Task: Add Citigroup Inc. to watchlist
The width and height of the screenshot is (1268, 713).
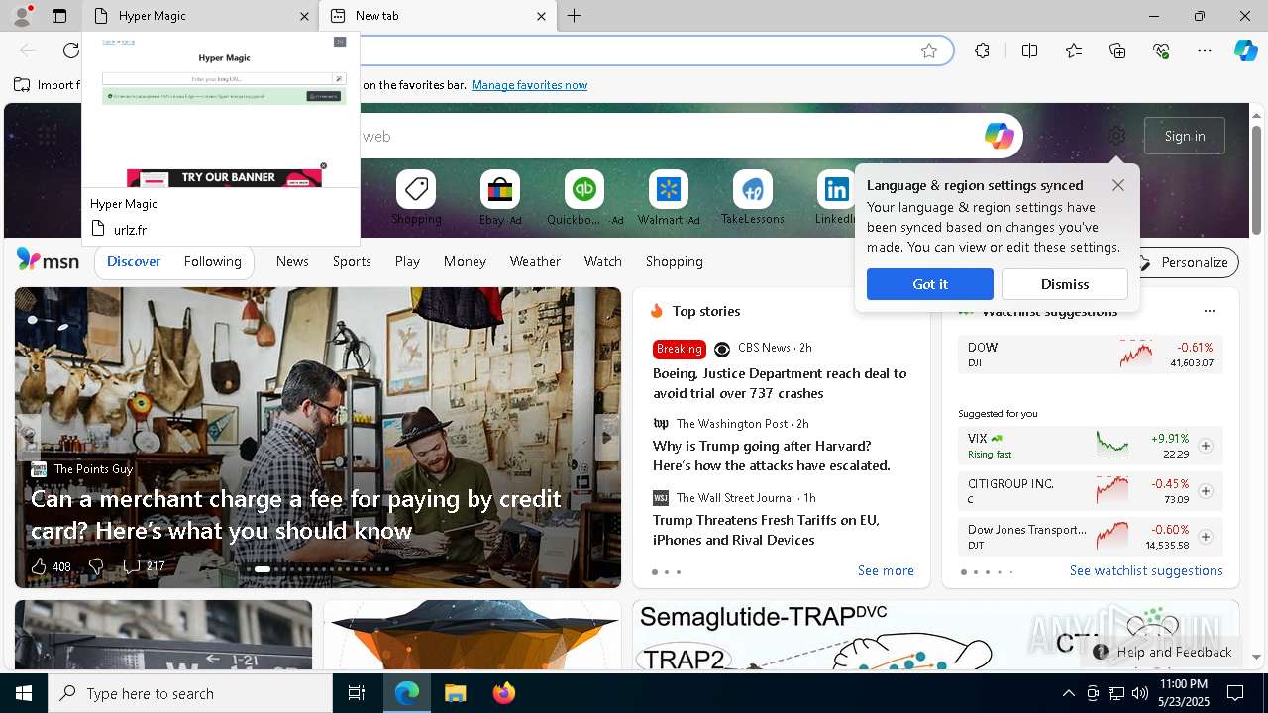Action: (x=1206, y=491)
